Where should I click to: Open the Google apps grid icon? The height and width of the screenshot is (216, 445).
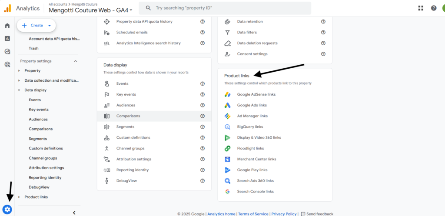click(x=421, y=8)
